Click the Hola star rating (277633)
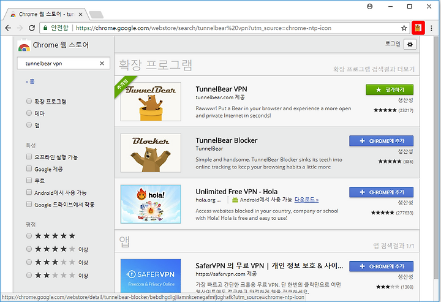Image resolution: width=441 pixels, height=302 pixels. [392, 213]
